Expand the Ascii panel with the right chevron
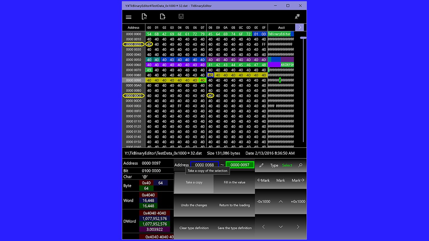429x241 pixels. pos(299,27)
